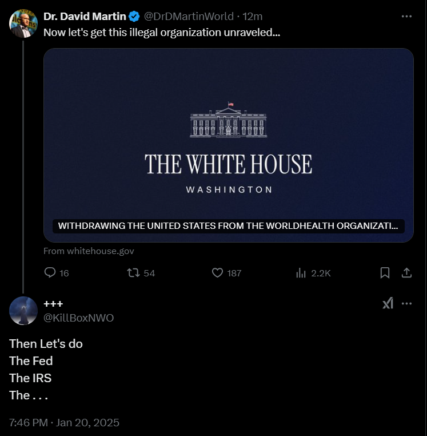The image size is (427, 436).
Task: Share the tweet via upload icon
Action: click(406, 273)
